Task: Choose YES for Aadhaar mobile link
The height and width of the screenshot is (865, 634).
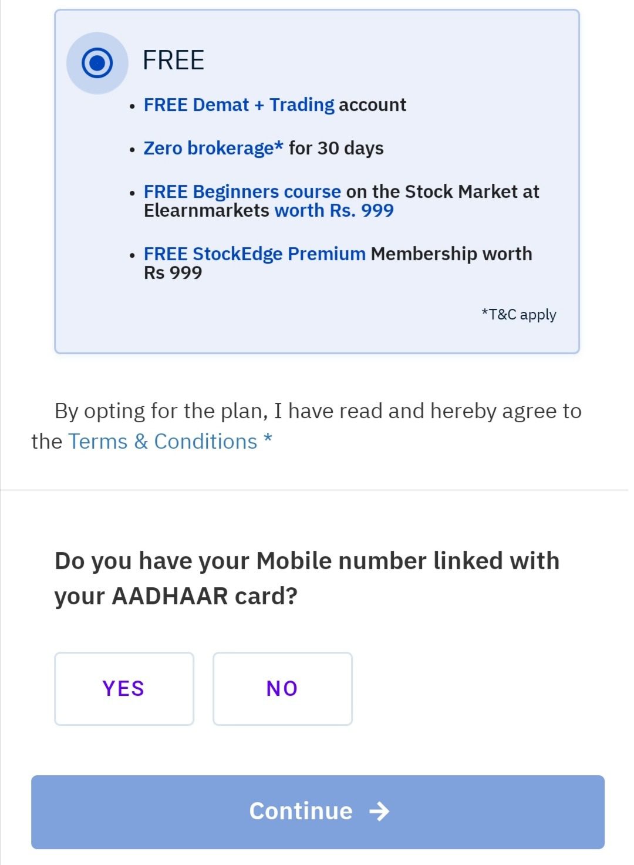Action: (124, 688)
